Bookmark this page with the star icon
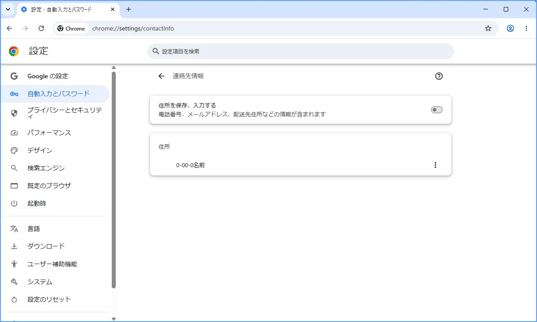The height and width of the screenshot is (322, 537). point(488,28)
